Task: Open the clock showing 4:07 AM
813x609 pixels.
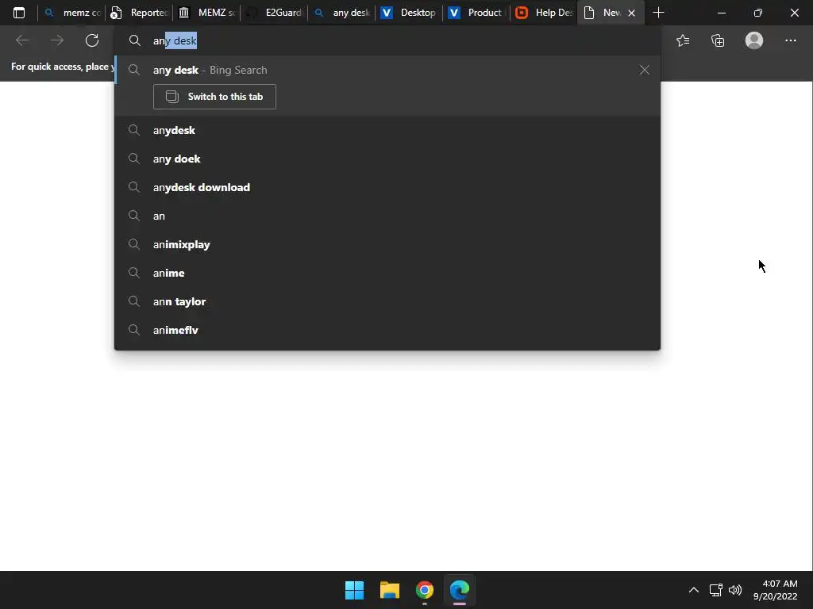Action: click(x=775, y=590)
